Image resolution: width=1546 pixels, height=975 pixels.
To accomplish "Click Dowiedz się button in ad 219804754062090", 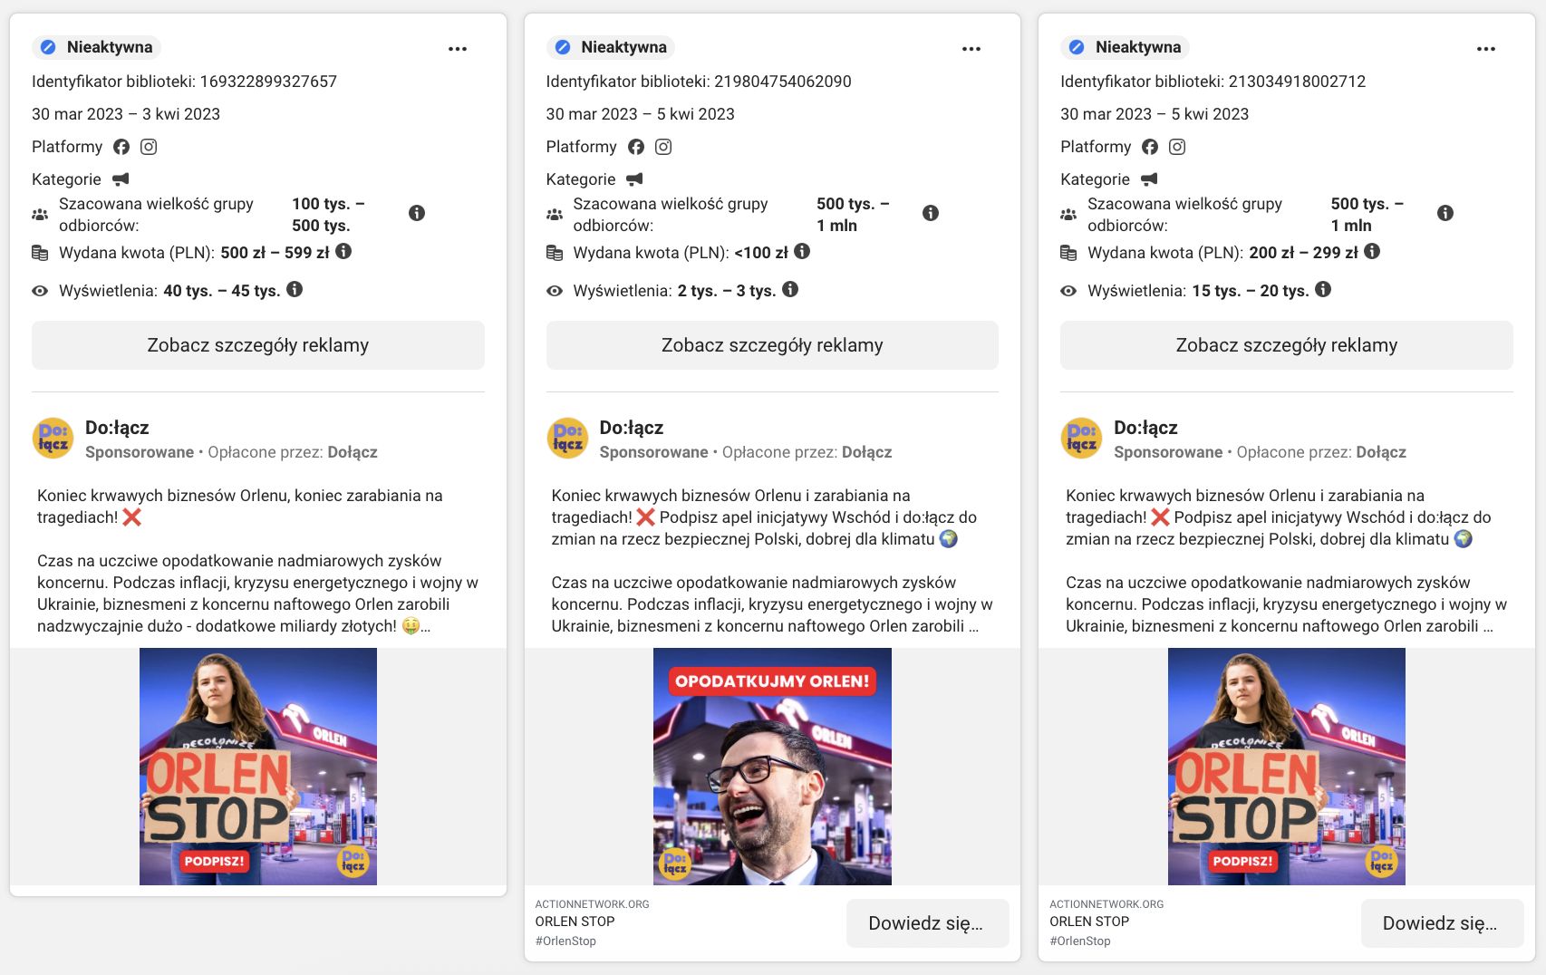I will (x=927, y=923).
